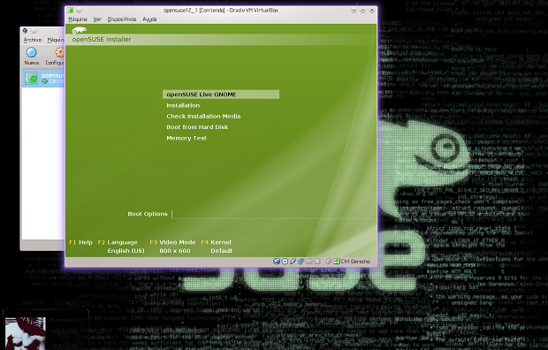Choose the Installation boot entry

pos(183,105)
